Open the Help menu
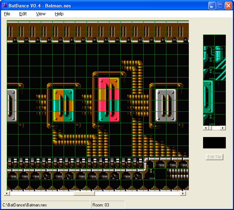Screen dimensions: 234x210 pos(59,14)
